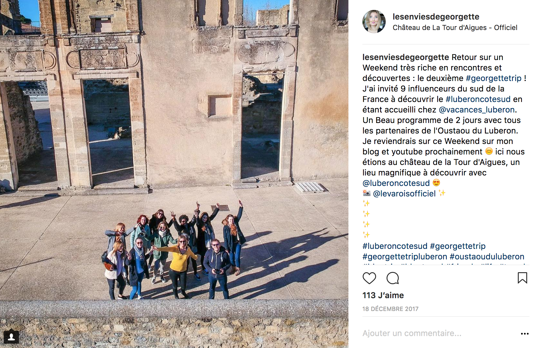
Task: Open the #georgettetrip hashtag in first paragraph
Action: [494, 78]
